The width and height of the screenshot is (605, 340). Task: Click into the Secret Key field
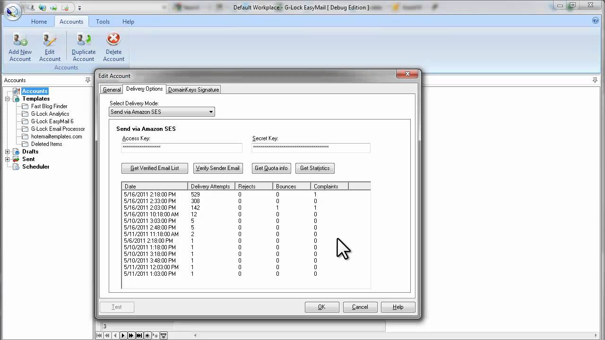click(311, 147)
